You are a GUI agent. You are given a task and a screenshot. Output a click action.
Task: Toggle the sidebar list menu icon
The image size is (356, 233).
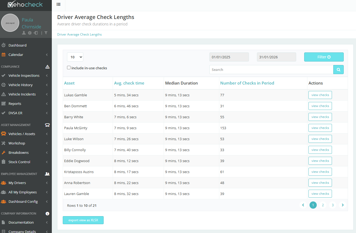(58, 4)
